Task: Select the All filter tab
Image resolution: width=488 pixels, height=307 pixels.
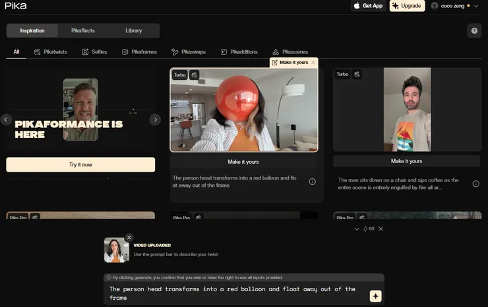Action: [16, 51]
